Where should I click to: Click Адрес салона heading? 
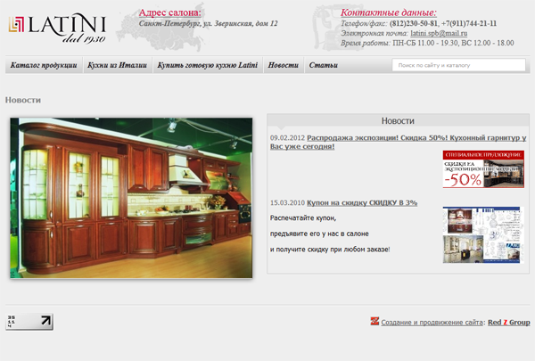170,12
